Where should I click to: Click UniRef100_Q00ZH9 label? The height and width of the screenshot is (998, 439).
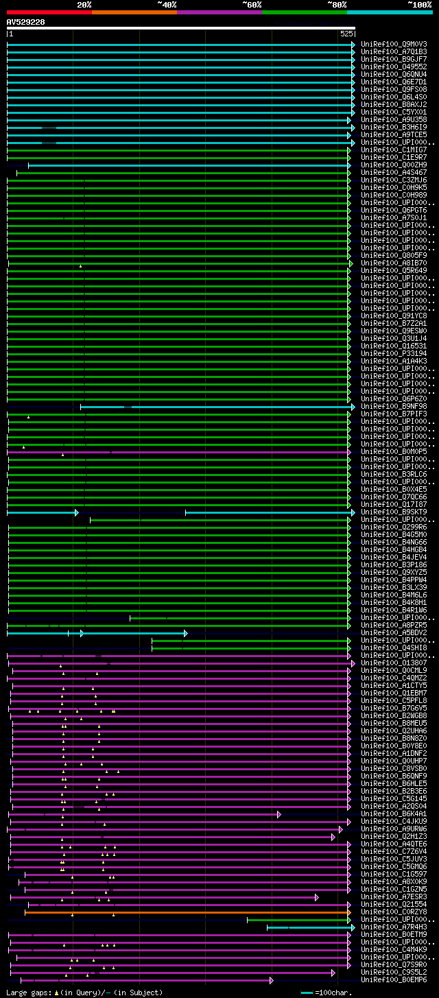coord(394,165)
